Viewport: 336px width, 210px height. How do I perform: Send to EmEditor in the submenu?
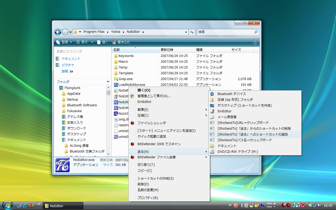click(255, 111)
